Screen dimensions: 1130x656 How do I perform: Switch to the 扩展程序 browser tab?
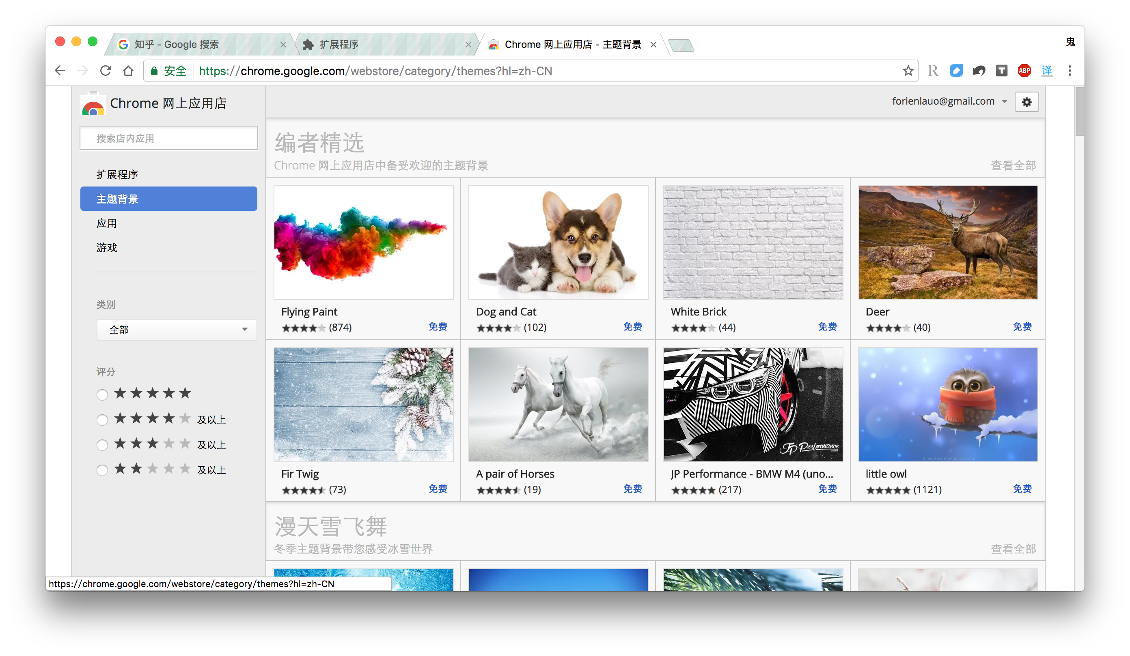pyautogui.click(x=339, y=44)
